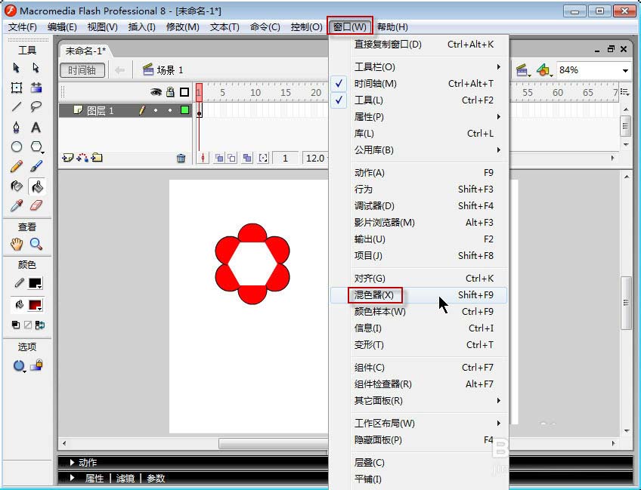Select the Subselection tool
This screenshot has height=490, width=641.
point(36,67)
